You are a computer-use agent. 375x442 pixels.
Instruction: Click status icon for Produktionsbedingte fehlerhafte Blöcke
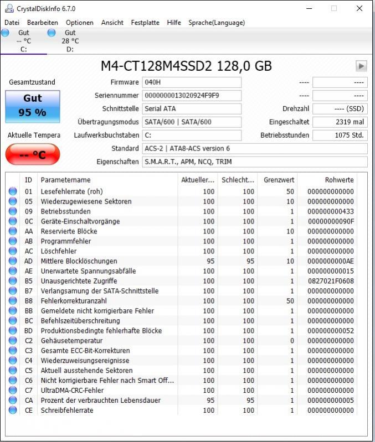click(x=13, y=330)
